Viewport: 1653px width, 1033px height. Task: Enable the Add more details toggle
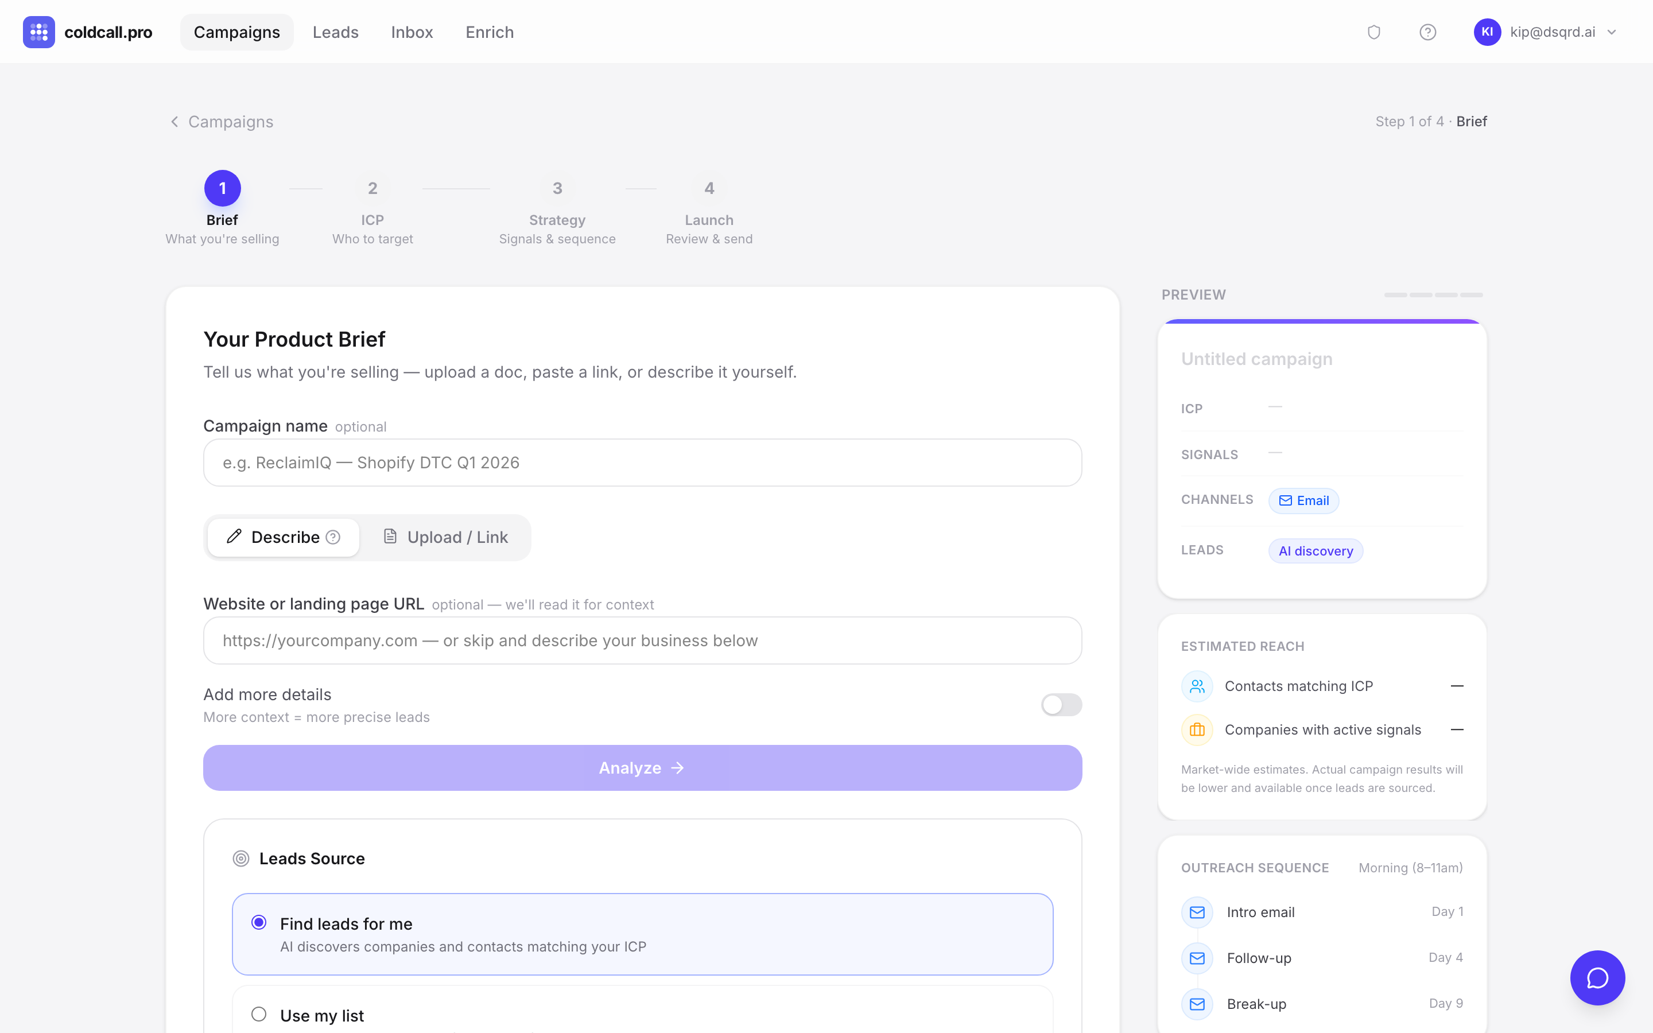[1061, 704]
